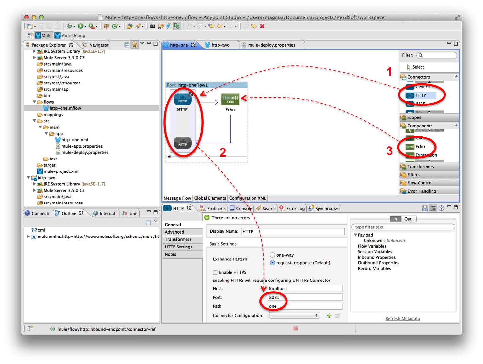The width and height of the screenshot is (483, 364).
Task: Collapse the http-two project
Action: tap(28, 178)
